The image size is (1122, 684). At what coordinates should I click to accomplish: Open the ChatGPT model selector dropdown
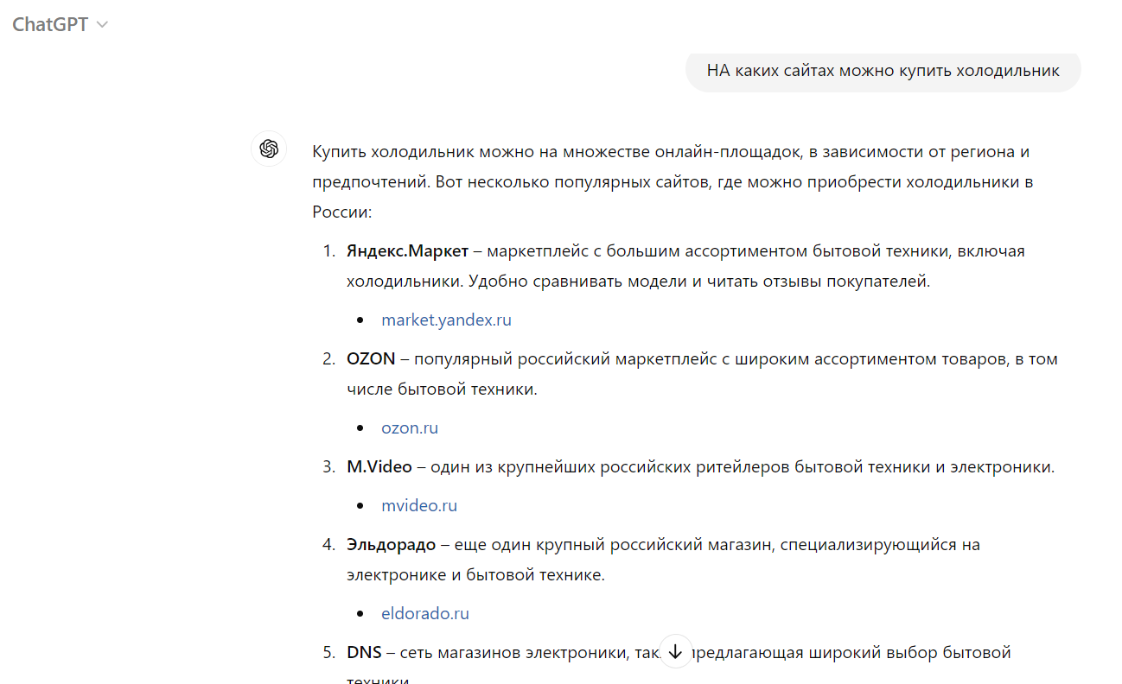click(x=60, y=24)
